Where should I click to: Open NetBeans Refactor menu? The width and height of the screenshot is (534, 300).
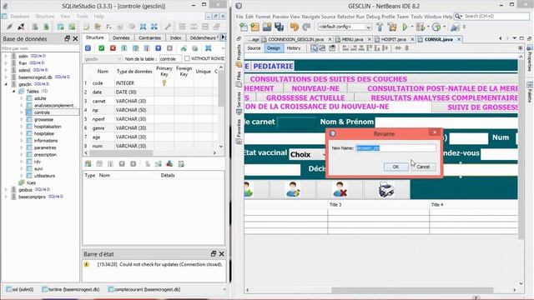point(346,17)
